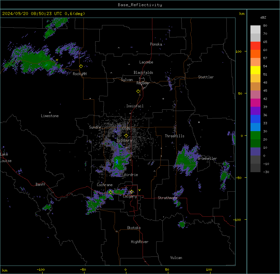Click the yellow diamond marker beside RockyMH
Image resolution: width=280 pixels, height=274 pixels.
coord(81,66)
